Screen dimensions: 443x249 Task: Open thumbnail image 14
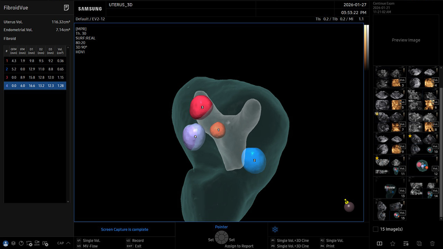point(423,187)
